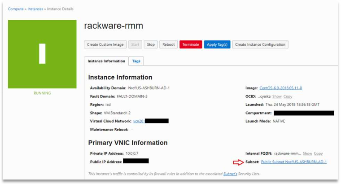341x184 pixels.
Task: Show the full Internal FQDN
Action: [307, 153]
